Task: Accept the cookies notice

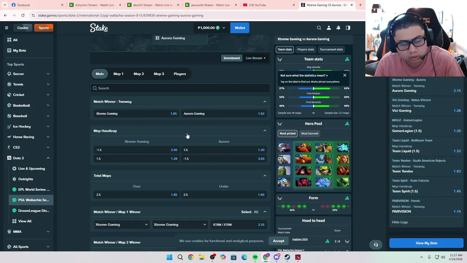Action: point(278,241)
